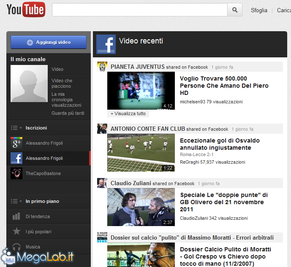The height and width of the screenshot is (267, 291).
Task: Click the Aggiungi video button
Action: point(49,42)
